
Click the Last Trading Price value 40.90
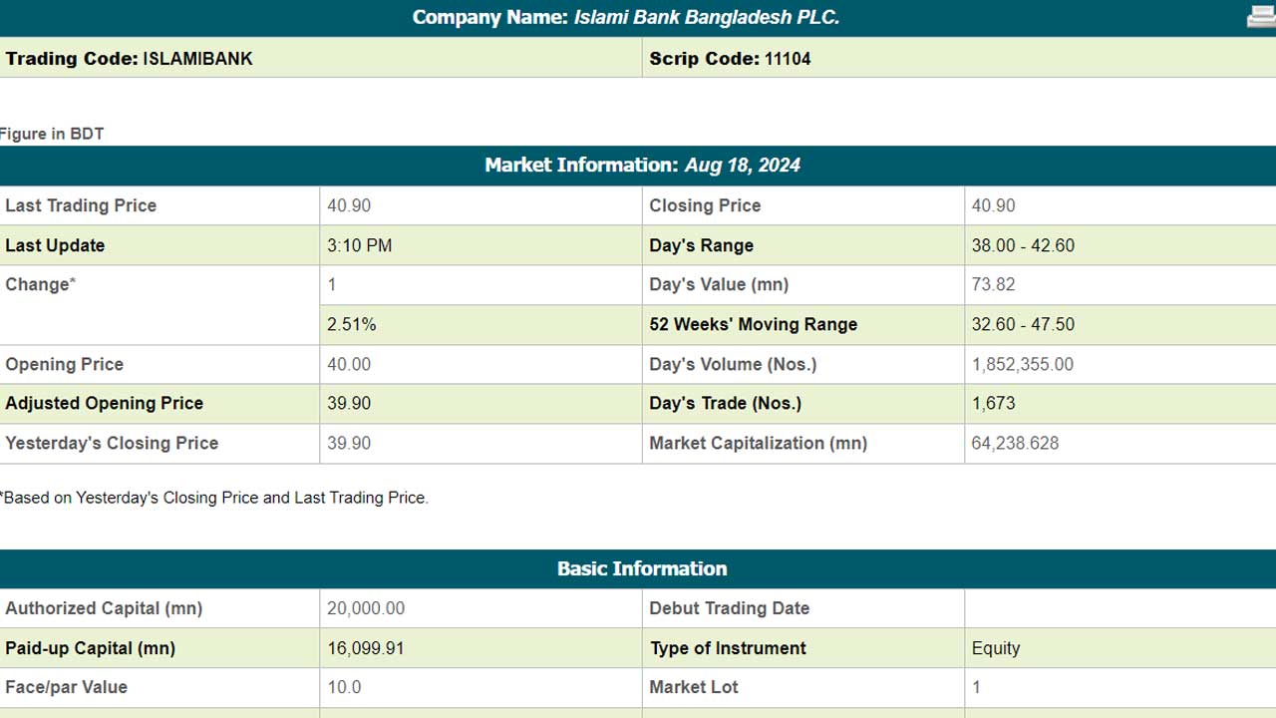tap(349, 205)
